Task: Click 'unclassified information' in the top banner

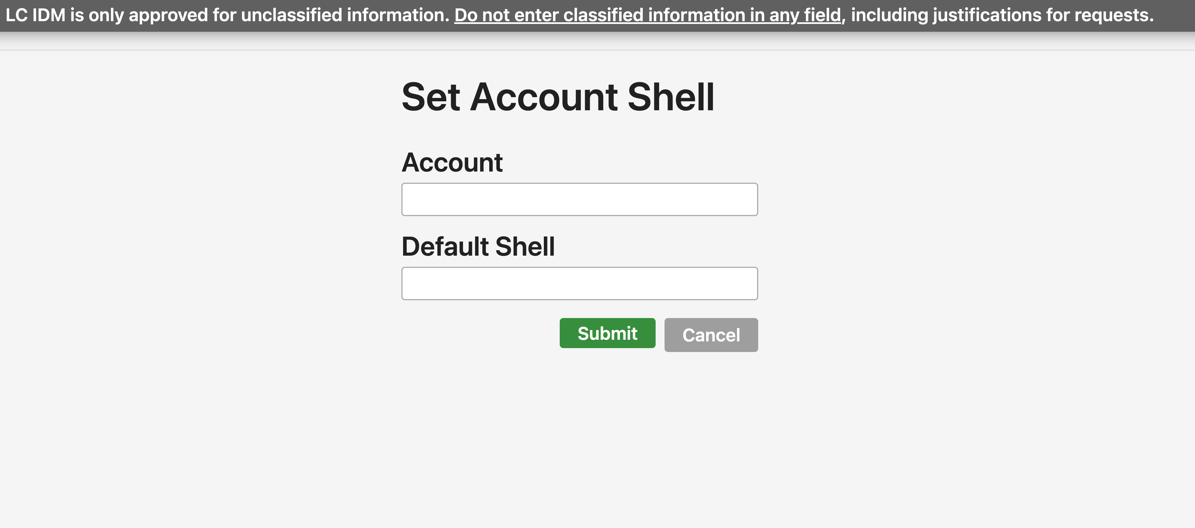Action: pos(345,15)
